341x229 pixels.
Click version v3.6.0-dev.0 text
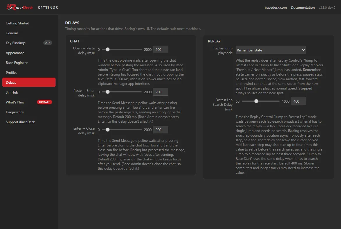(x=327, y=7)
